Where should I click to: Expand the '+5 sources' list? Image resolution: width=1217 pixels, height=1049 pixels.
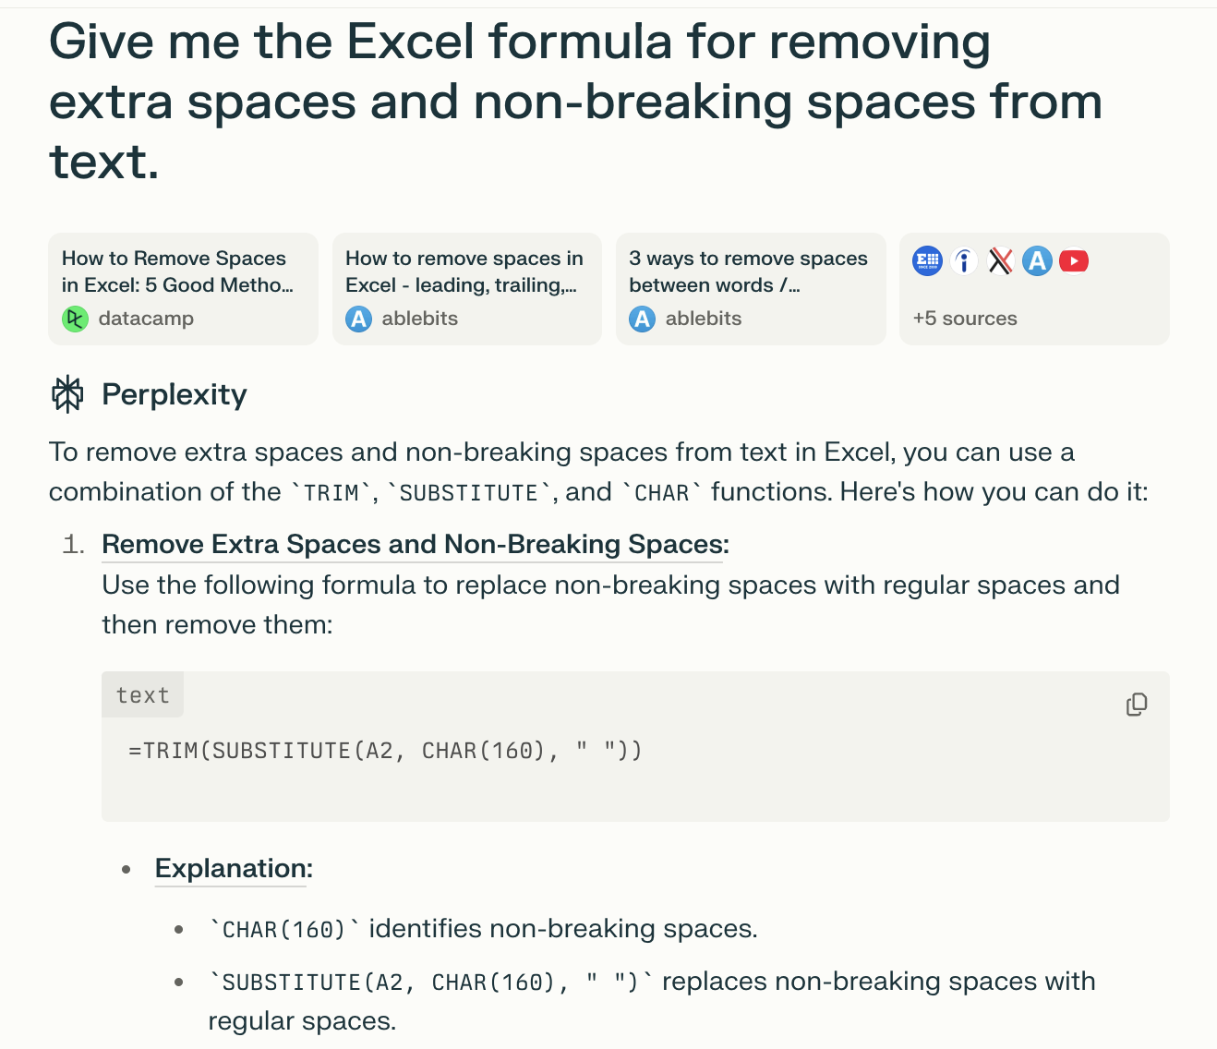coord(965,319)
